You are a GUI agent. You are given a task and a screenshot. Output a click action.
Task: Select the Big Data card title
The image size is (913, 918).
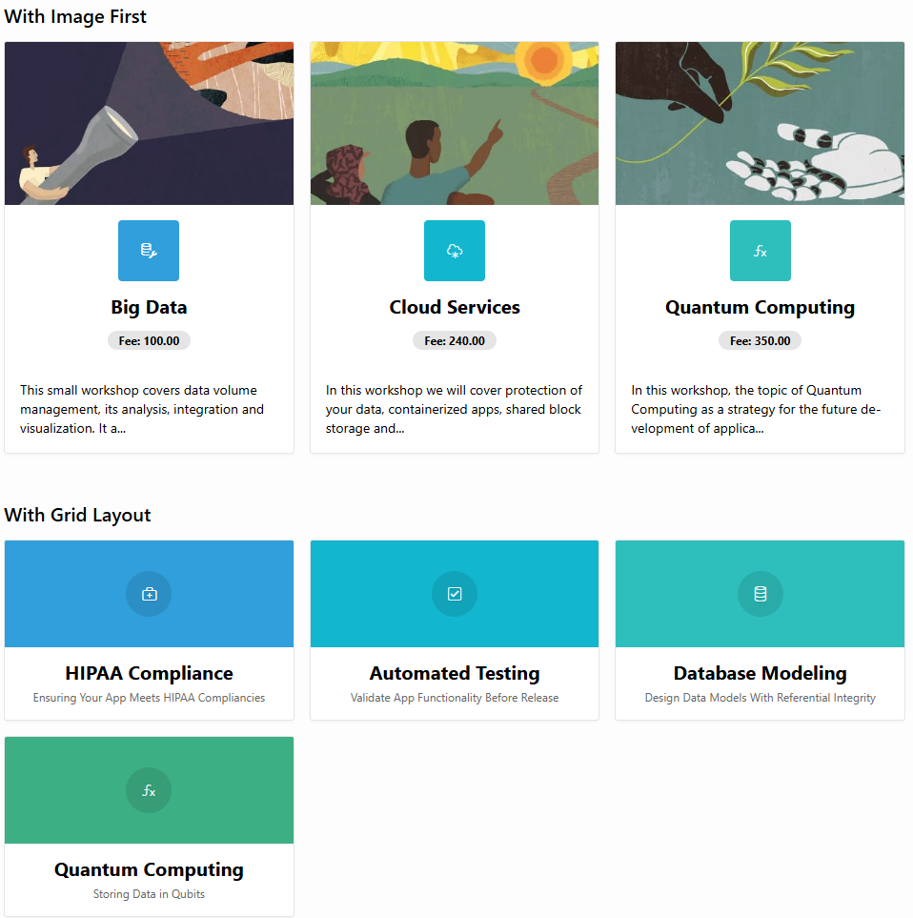[x=149, y=307]
